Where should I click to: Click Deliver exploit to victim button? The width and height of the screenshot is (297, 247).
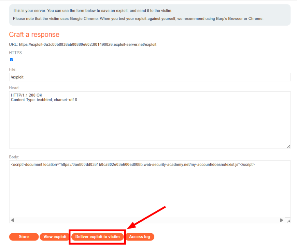[x=98, y=237]
